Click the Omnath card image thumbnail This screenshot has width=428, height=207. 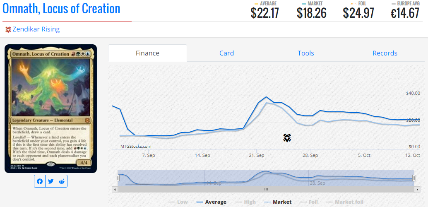(50, 108)
